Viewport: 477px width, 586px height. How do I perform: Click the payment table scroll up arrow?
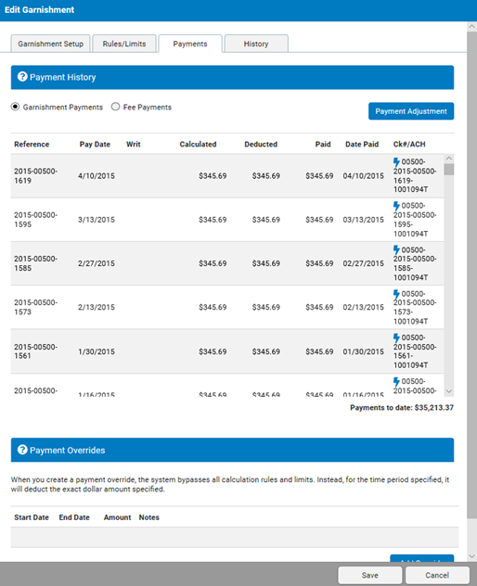[449, 159]
